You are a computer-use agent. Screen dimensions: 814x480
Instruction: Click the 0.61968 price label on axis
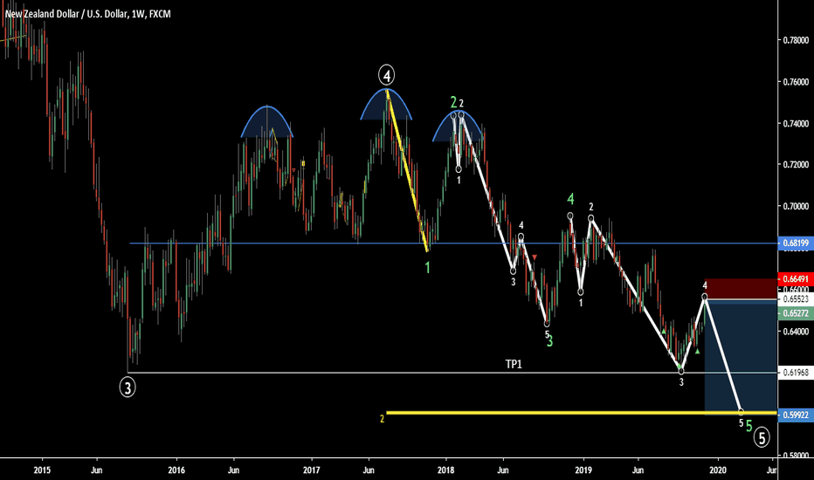coord(795,373)
